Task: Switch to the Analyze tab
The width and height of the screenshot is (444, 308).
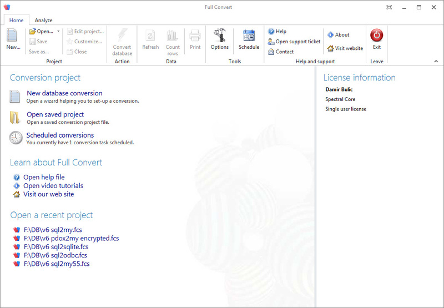Action: 44,20
